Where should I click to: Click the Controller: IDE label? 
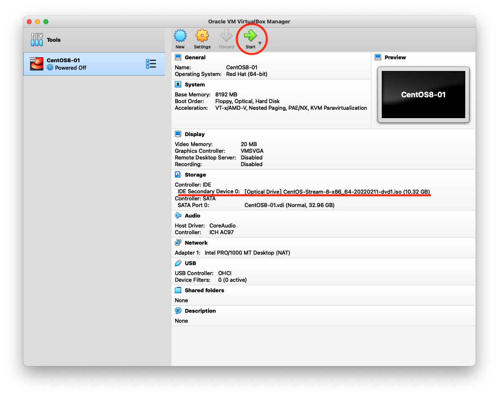coord(193,185)
